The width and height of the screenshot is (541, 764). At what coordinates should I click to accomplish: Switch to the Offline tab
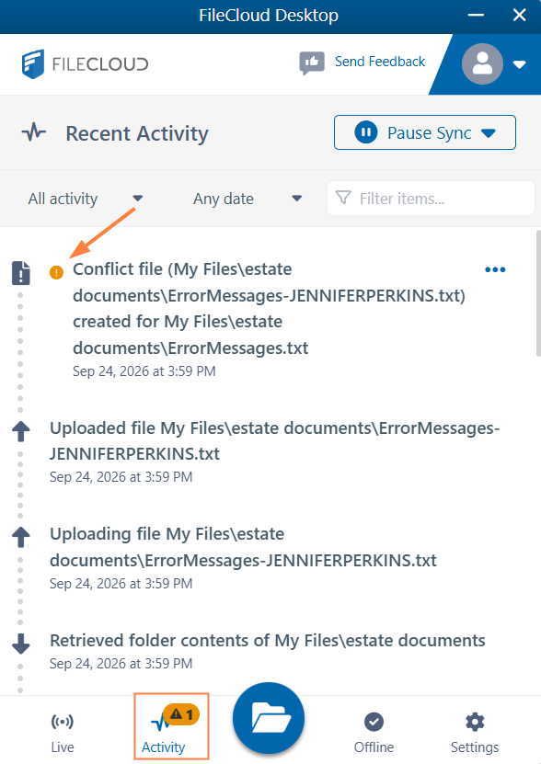[374, 734]
